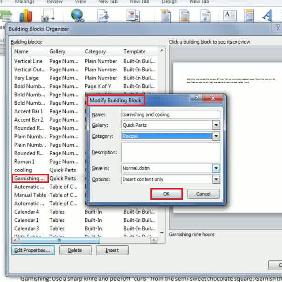The width and height of the screenshot is (282, 282).
Task: Select the Very Large building block
Action: pyautogui.click(x=85, y=78)
